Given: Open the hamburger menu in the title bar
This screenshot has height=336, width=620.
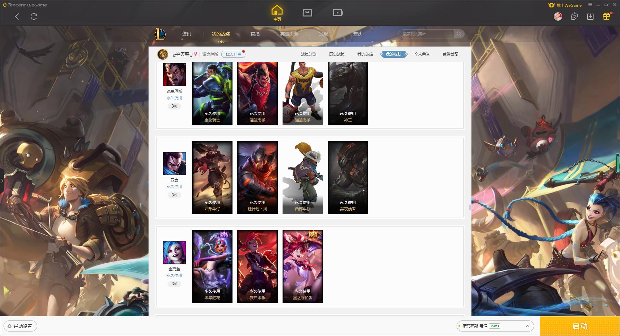Looking at the screenshot, I should pyautogui.click(x=590, y=5).
